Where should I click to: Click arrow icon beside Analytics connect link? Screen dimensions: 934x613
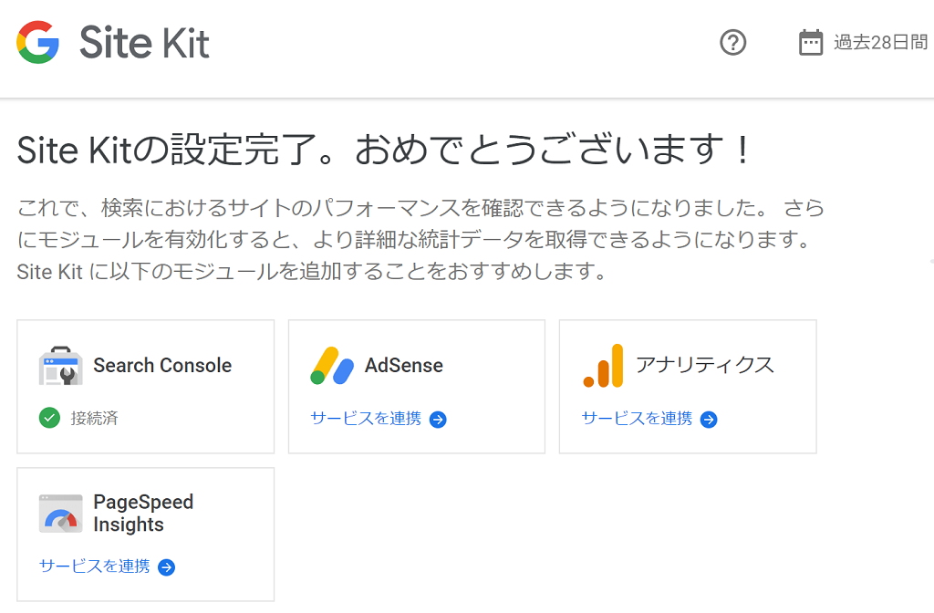coord(709,420)
